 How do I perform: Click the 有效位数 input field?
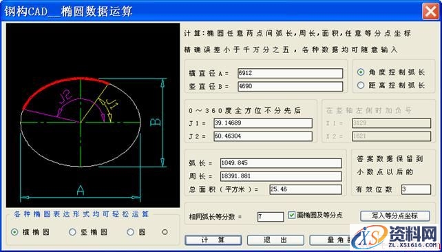(416, 189)
